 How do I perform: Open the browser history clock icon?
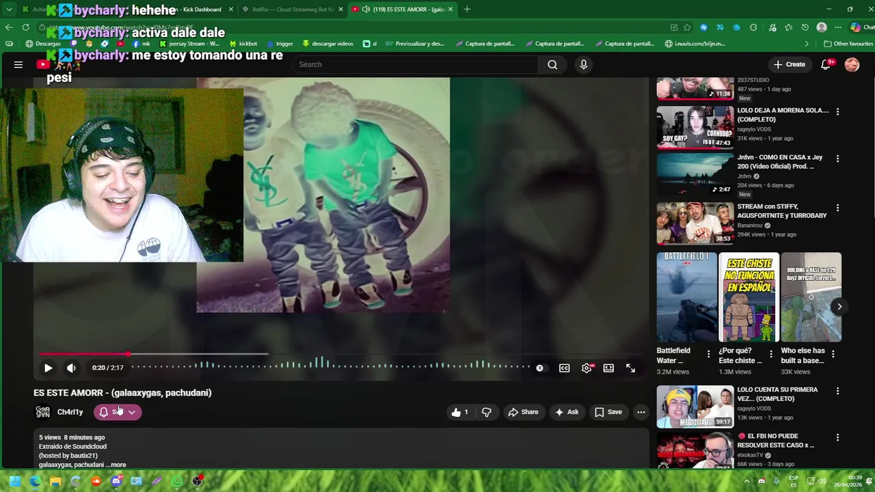tap(805, 27)
